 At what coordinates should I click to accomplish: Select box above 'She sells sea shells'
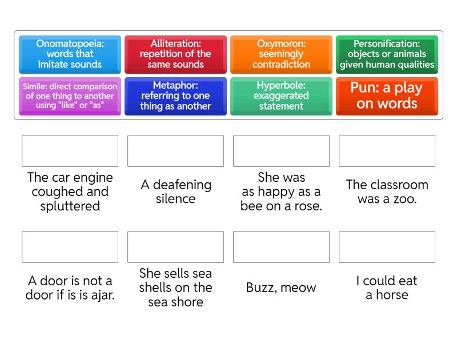pyautogui.click(x=175, y=247)
